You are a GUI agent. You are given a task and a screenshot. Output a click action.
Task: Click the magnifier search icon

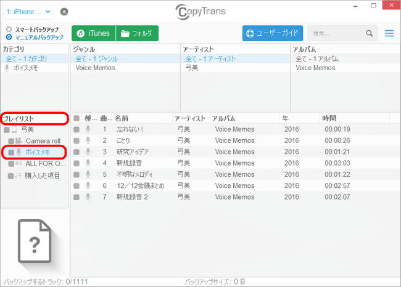pyautogui.click(x=370, y=33)
